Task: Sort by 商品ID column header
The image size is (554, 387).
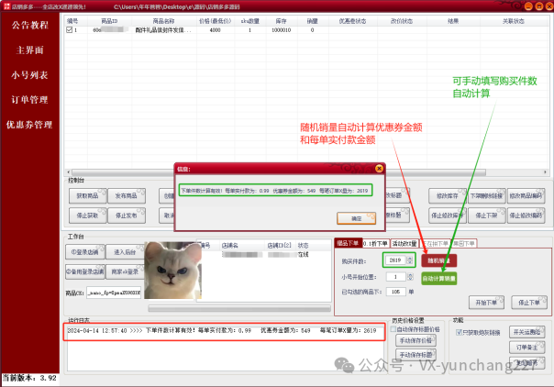Action: click(109, 21)
